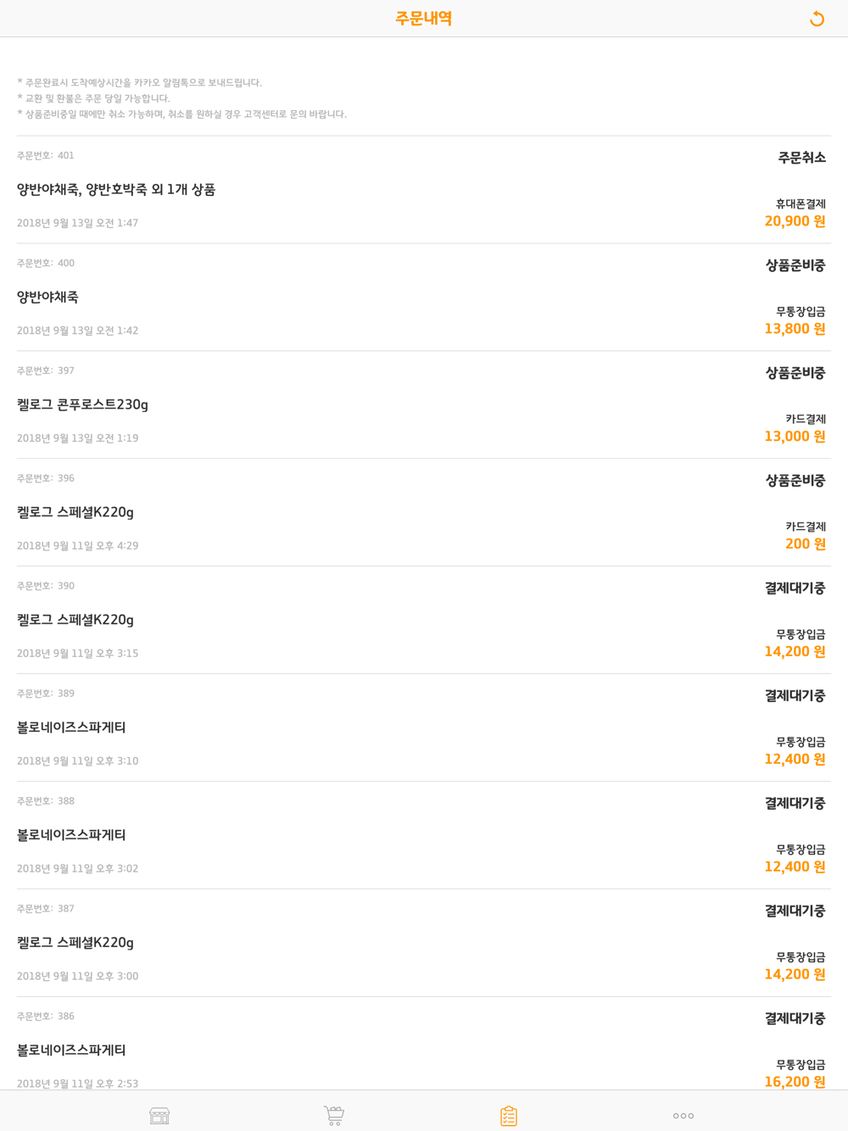Select order 386 볼로네이즈스파게티
This screenshot has height=1131, width=848.
(424, 1045)
